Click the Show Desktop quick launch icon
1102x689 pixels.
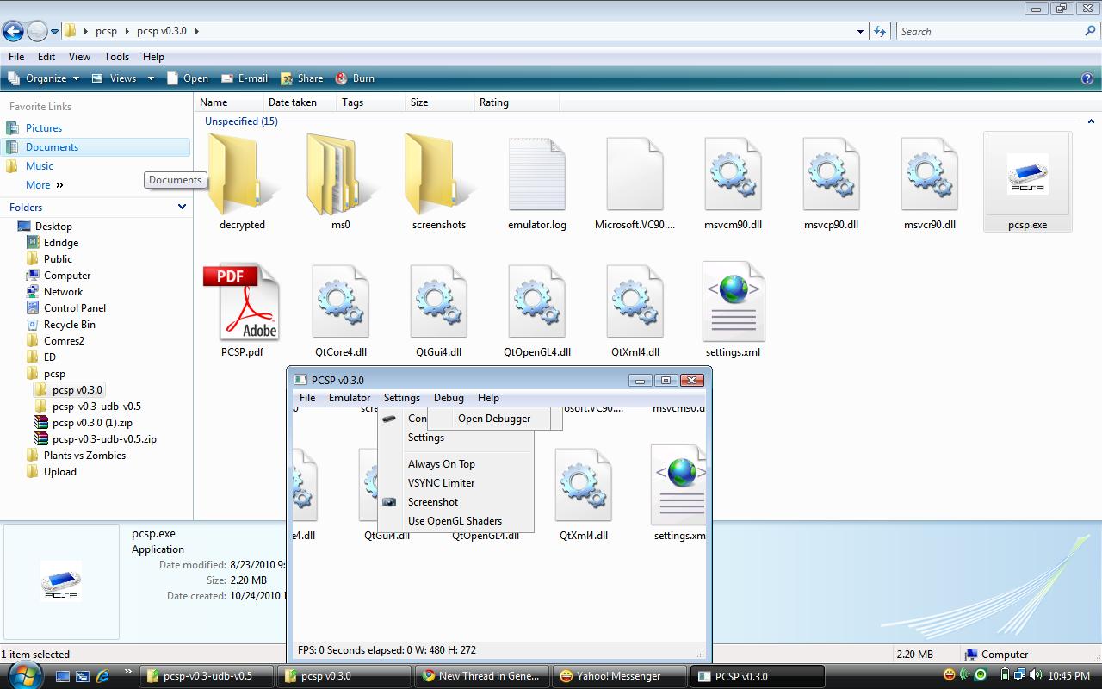click(x=63, y=676)
